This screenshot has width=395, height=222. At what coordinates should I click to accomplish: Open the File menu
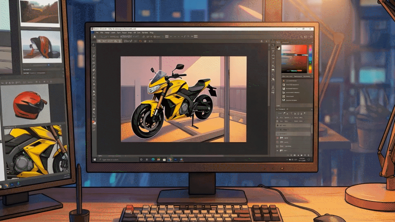(97, 33)
